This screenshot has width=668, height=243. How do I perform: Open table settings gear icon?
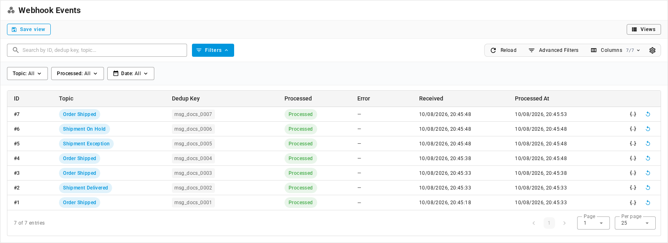click(652, 50)
